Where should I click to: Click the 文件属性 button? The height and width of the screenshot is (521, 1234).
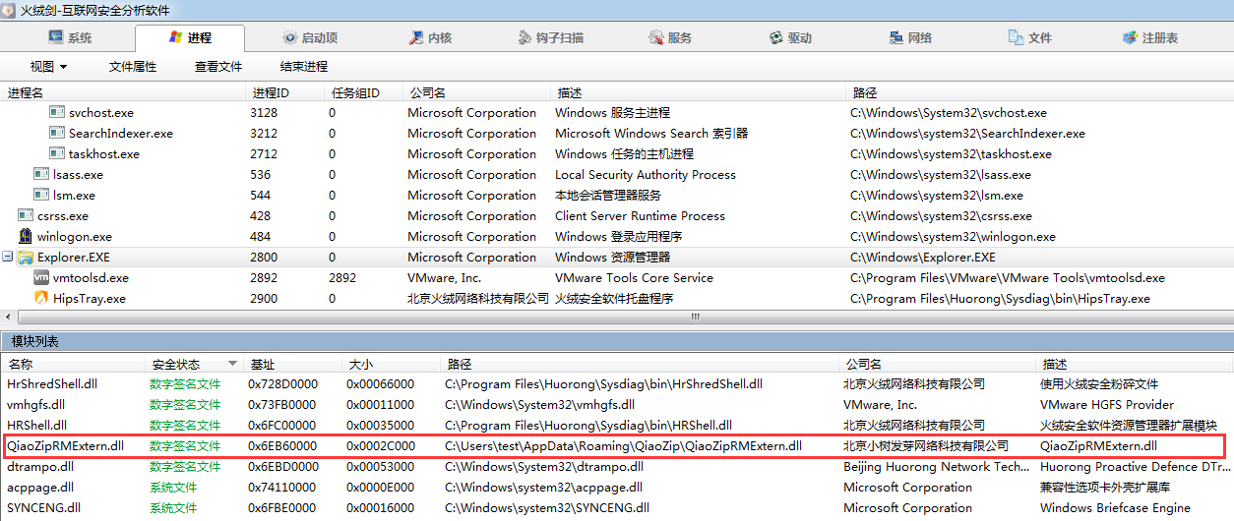(x=133, y=67)
